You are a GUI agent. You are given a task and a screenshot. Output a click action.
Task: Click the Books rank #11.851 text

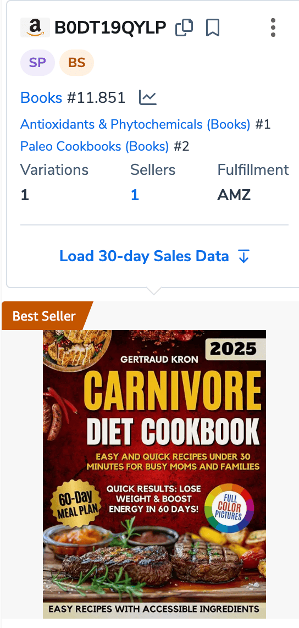tap(96, 98)
